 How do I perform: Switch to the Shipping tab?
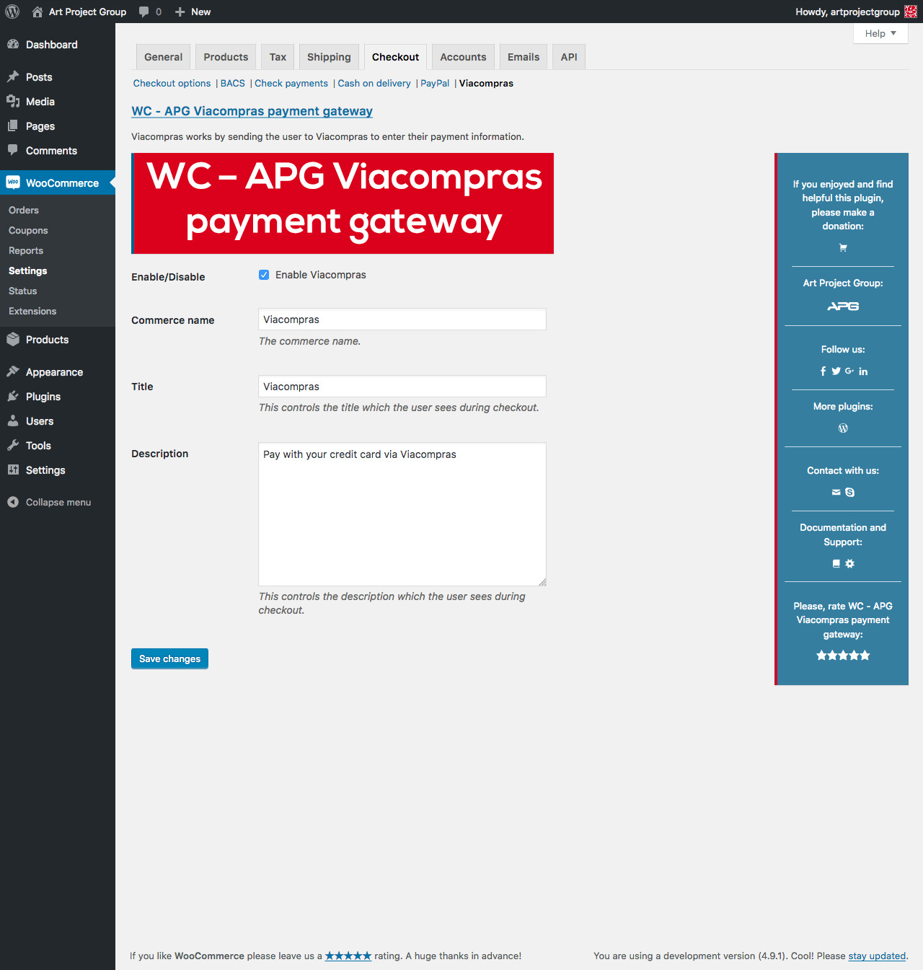click(329, 57)
